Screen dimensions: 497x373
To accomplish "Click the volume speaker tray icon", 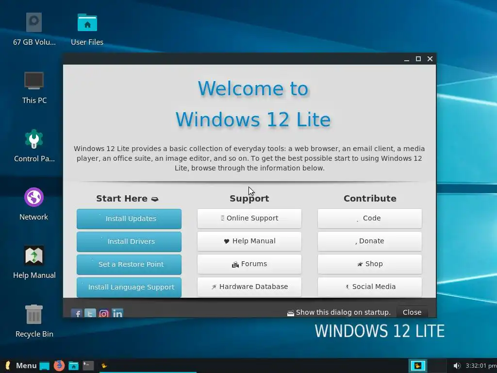I will pyautogui.click(x=456, y=366).
